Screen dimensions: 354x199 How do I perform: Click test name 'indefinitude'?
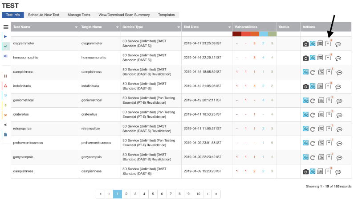(22, 86)
